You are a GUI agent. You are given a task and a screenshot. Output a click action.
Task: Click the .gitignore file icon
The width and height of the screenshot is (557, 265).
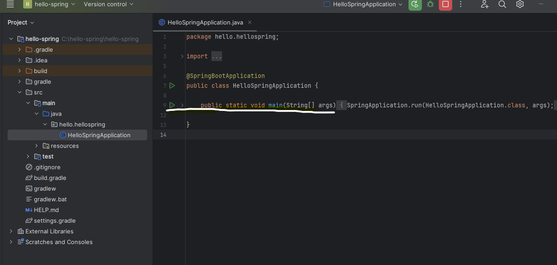click(x=29, y=167)
